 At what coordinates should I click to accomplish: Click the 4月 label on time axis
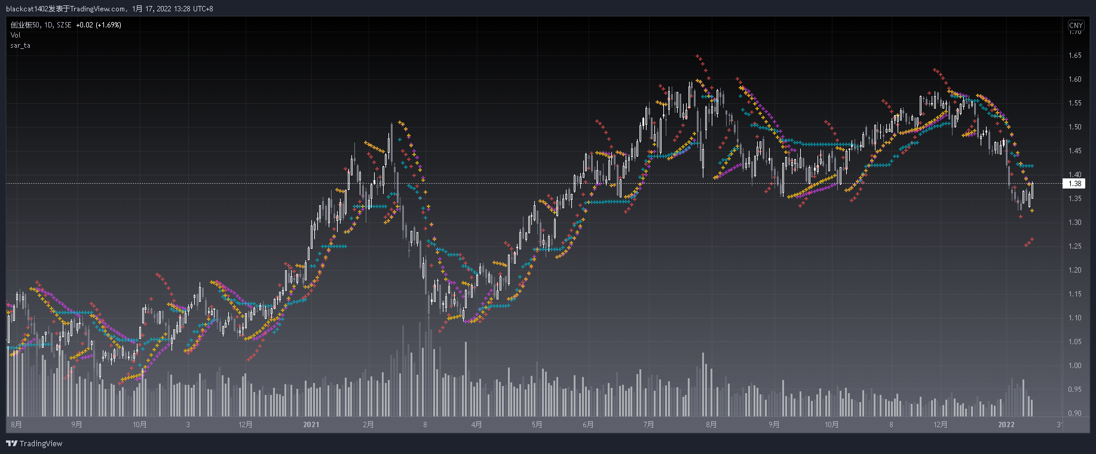pos(476,425)
